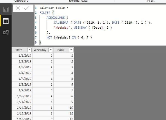Click the FILTER keyword in formula
This screenshot has height=120, width=166.
click(45, 13)
